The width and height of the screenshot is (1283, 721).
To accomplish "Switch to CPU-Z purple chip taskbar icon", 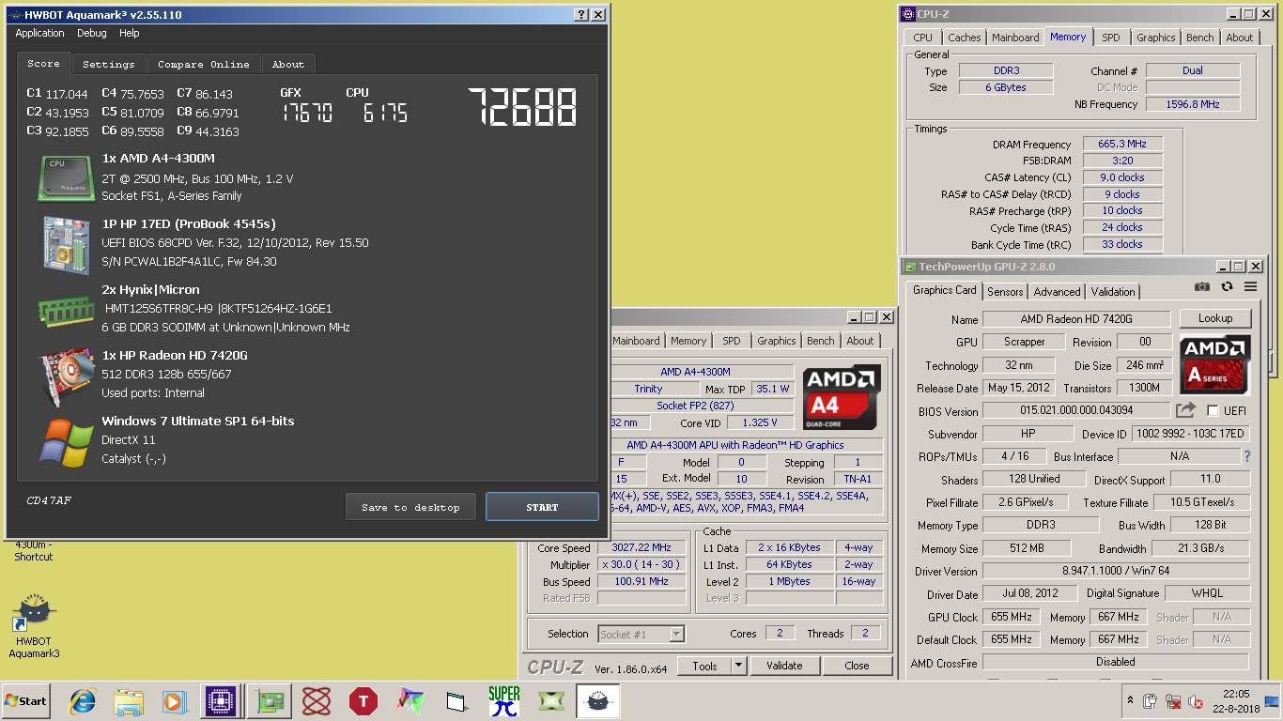I will [222, 700].
